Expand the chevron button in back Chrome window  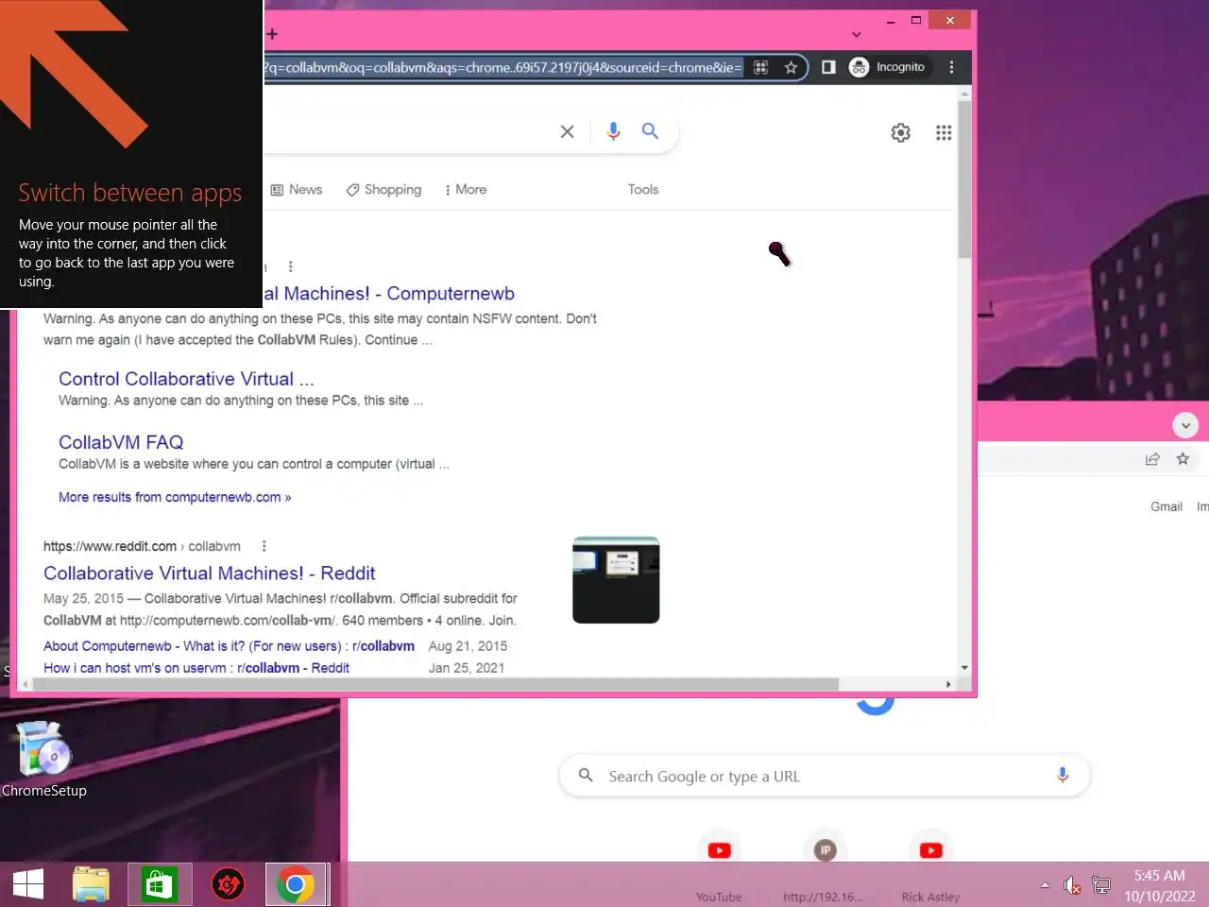tap(1185, 425)
